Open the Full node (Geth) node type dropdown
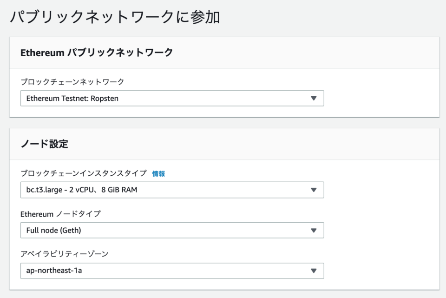The height and width of the screenshot is (298, 446). point(172,230)
